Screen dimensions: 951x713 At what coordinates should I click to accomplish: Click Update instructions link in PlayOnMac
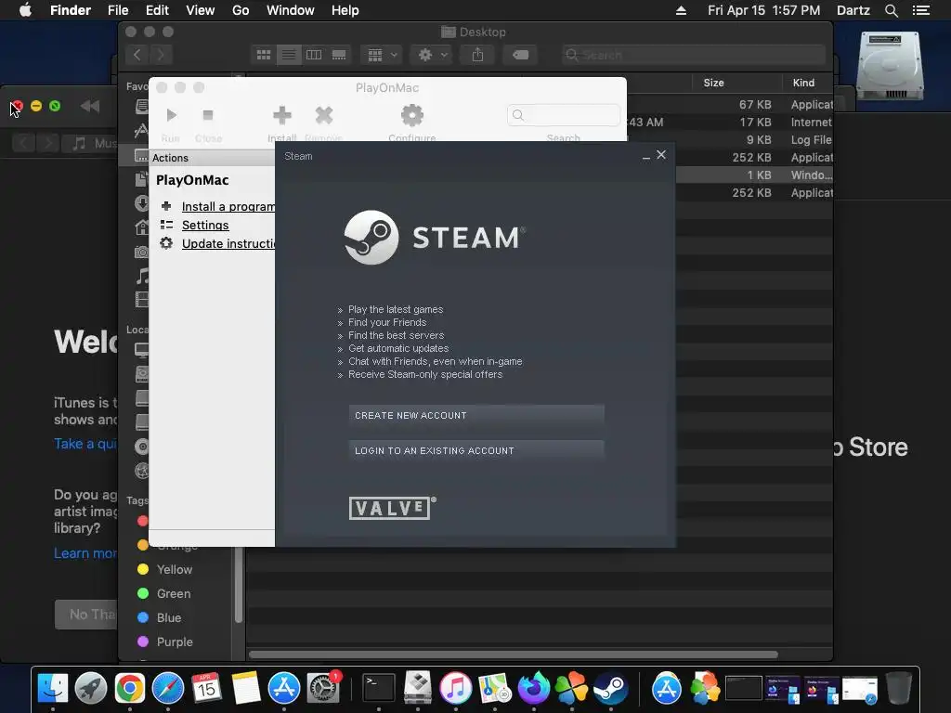point(228,244)
